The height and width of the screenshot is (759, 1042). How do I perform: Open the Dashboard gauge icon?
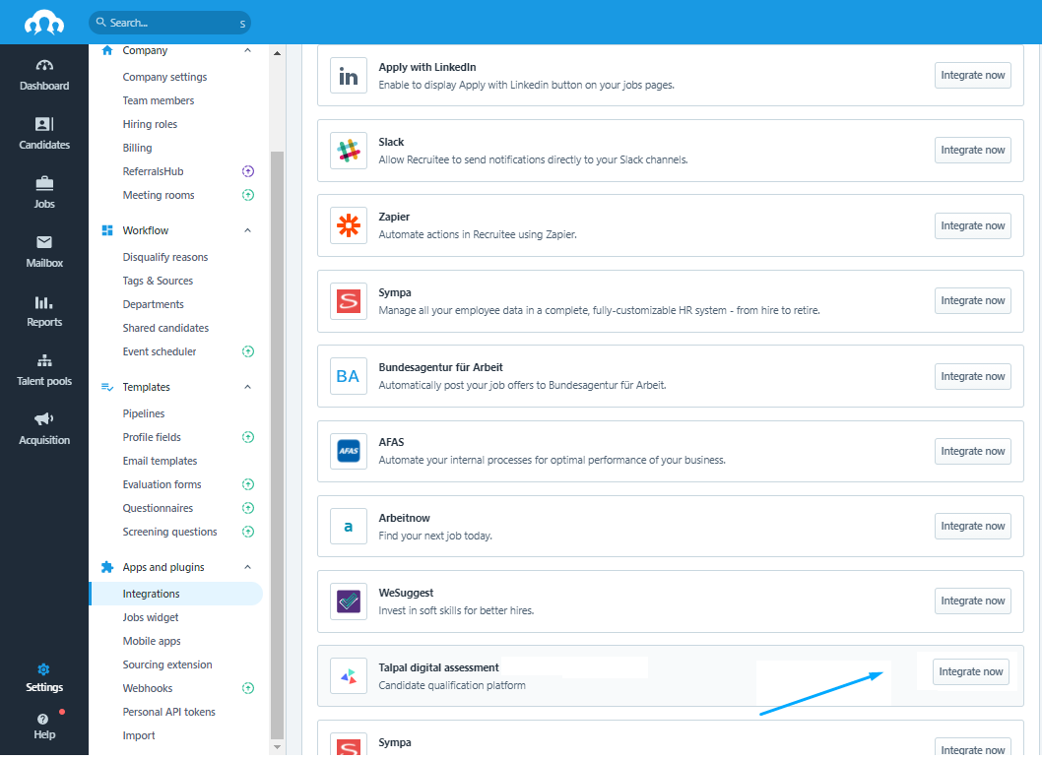[44, 65]
